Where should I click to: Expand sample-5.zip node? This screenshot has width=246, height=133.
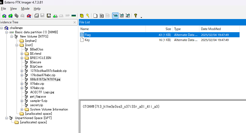pos(22,101)
